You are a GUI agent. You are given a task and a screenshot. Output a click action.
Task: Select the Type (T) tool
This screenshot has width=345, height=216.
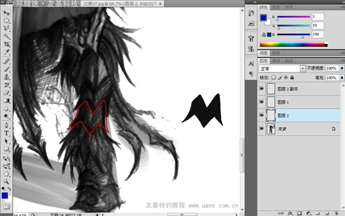click(7, 133)
